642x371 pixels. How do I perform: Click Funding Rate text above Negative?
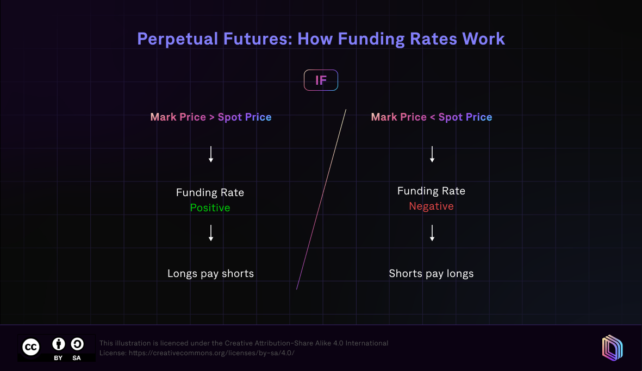point(432,191)
